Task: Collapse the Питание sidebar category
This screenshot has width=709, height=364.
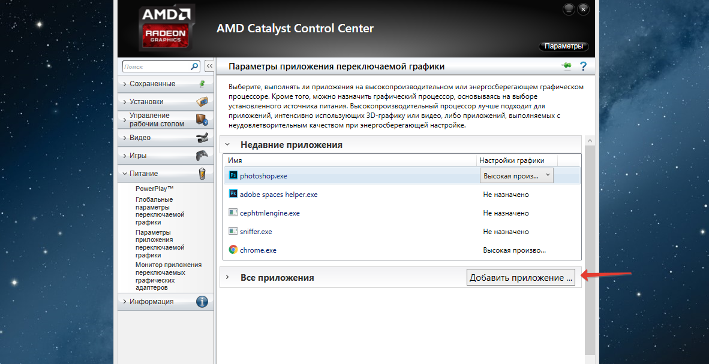Action: pyautogui.click(x=166, y=174)
